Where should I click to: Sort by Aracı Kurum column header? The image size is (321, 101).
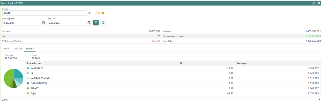[102, 63]
